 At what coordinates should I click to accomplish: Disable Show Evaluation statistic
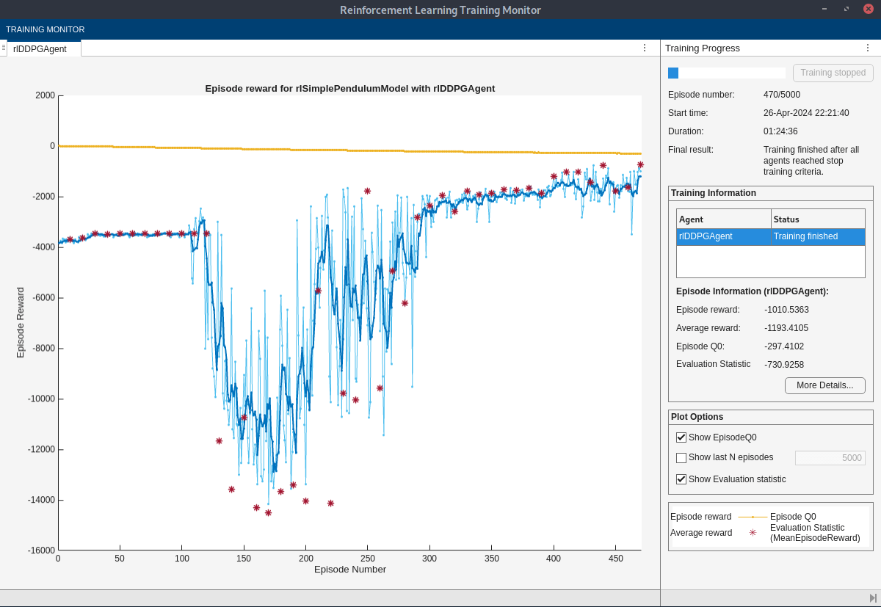click(681, 479)
